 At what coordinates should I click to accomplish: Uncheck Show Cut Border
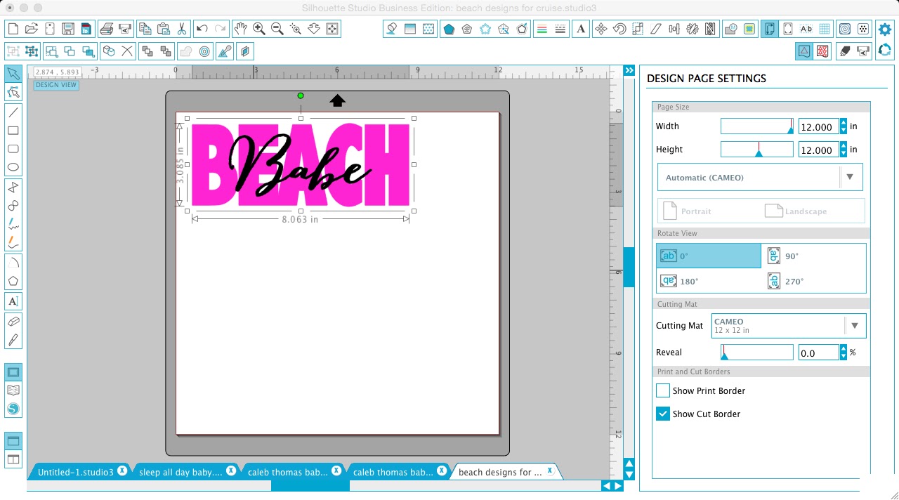coord(662,414)
